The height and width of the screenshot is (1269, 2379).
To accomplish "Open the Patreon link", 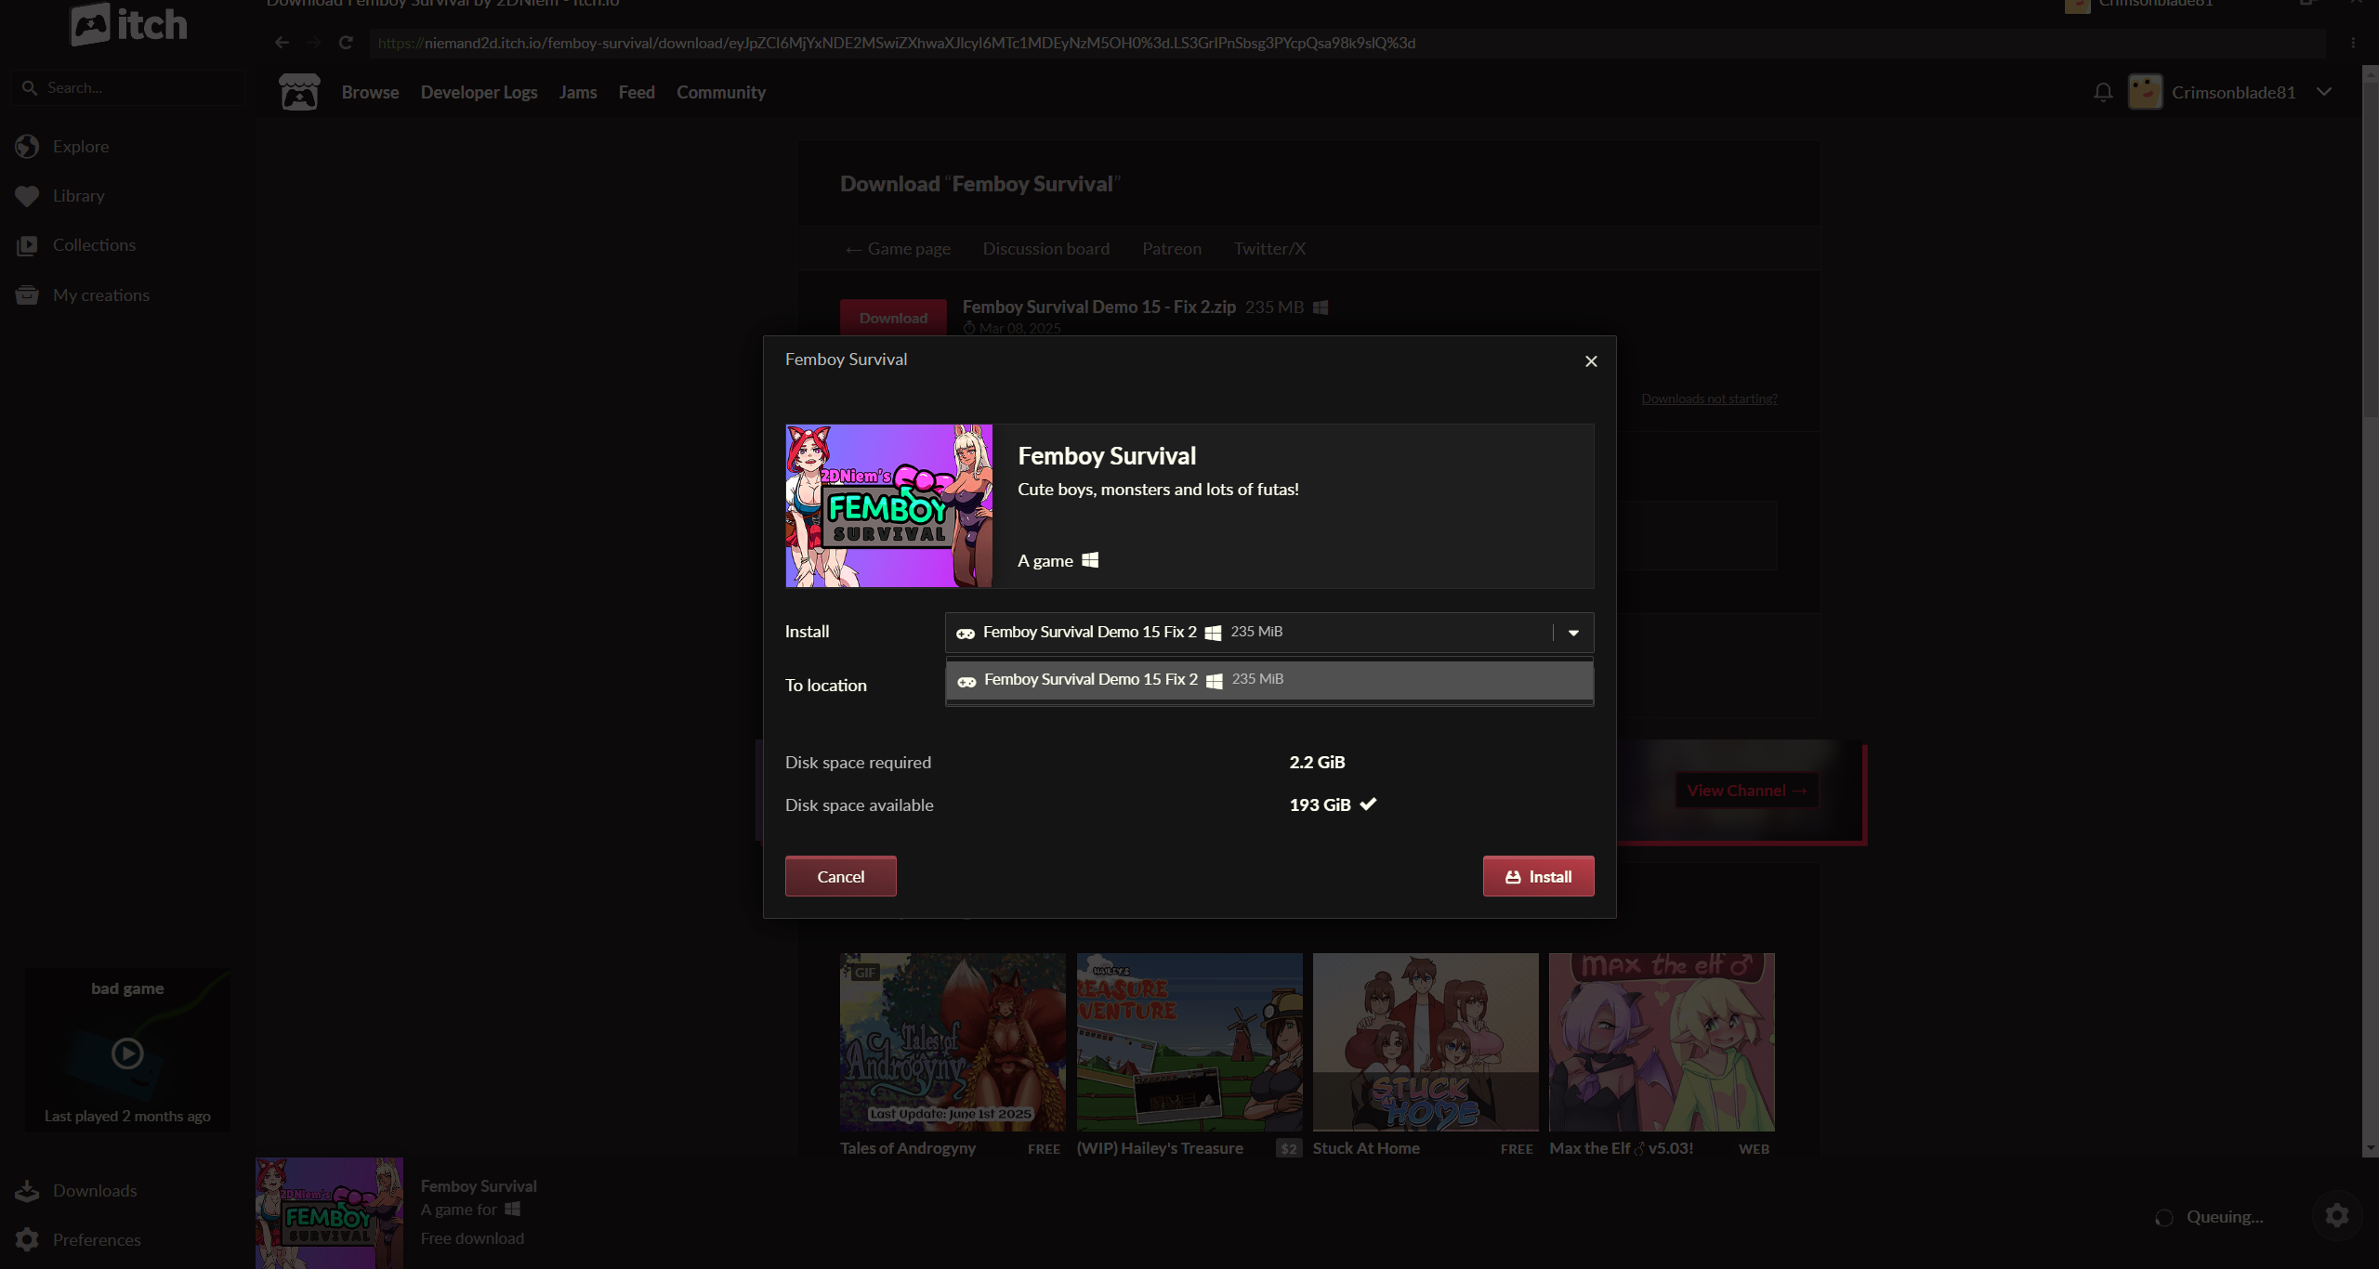I will [1172, 249].
